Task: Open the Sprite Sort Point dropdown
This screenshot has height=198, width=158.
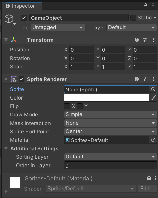Action: pos(111,131)
